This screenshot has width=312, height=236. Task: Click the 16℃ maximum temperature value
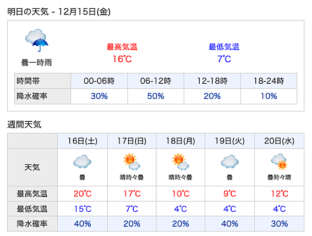[122, 59]
